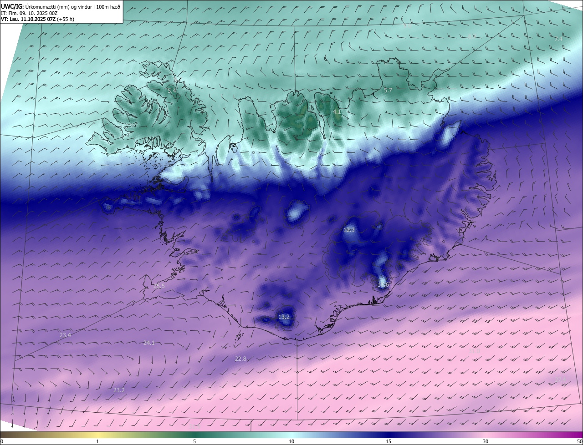This screenshot has height=445, width=583.
Task: Click the '15' tick on the color scale
Action: (x=389, y=441)
